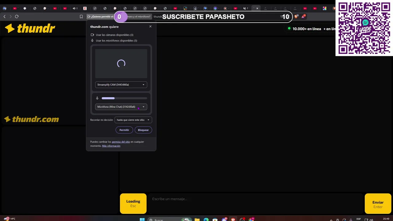The width and height of the screenshot is (393, 221).
Task: Go back using the browser back arrow
Action: 4,17
